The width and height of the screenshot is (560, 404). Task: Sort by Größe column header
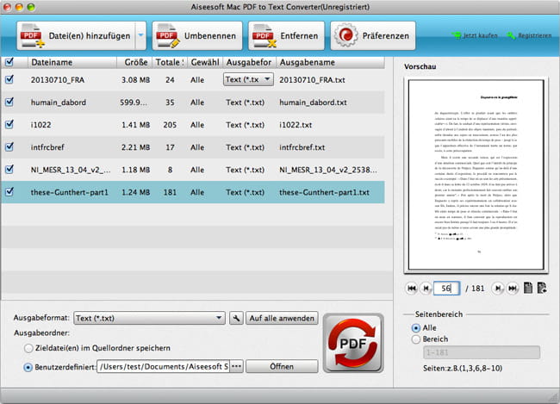coord(134,62)
